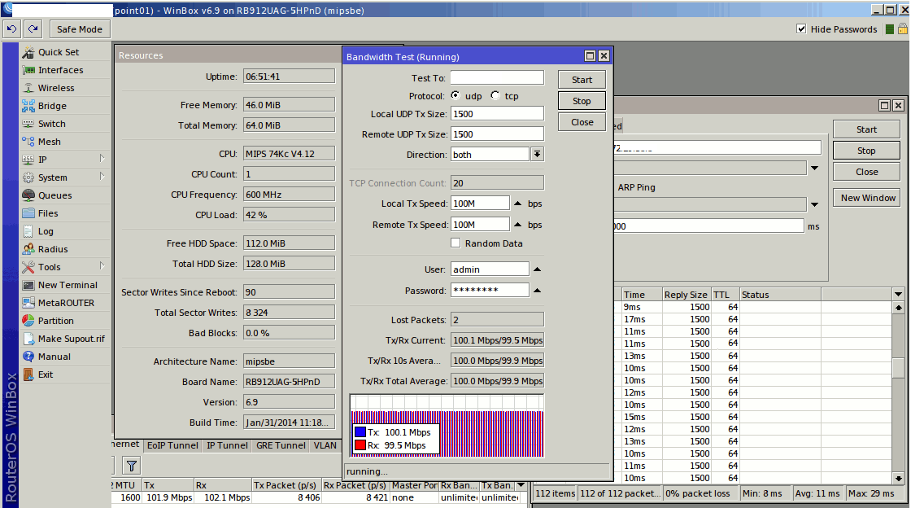Expand the Direction dropdown
911x508 pixels.
[x=538, y=154]
